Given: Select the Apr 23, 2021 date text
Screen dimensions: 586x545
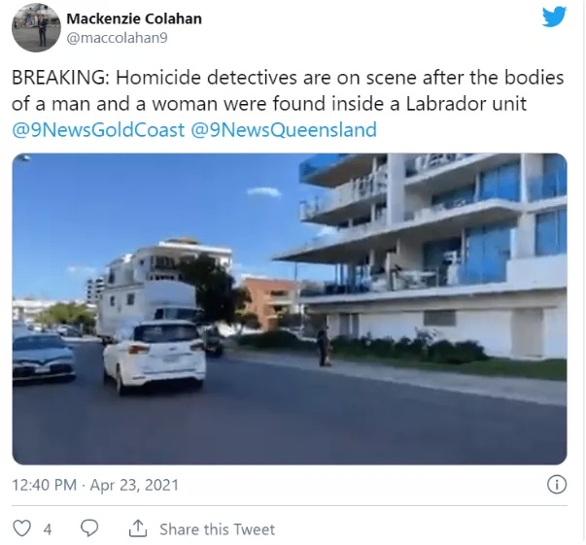Looking at the screenshot, I should [x=134, y=485].
